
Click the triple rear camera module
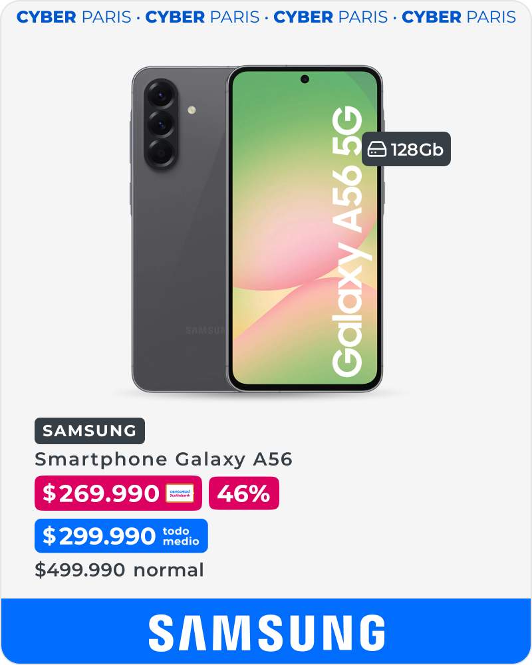click(x=161, y=124)
